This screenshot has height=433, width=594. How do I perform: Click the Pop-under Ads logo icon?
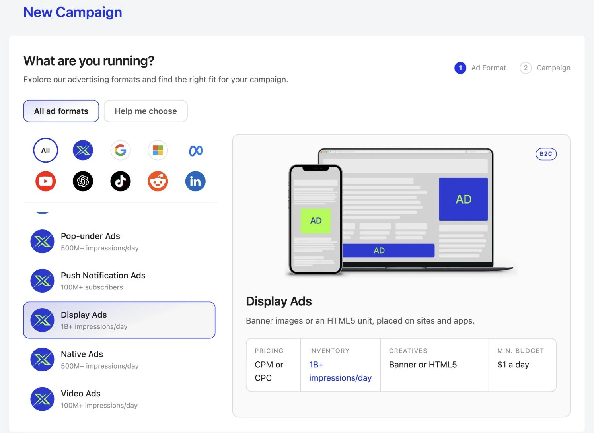click(42, 241)
